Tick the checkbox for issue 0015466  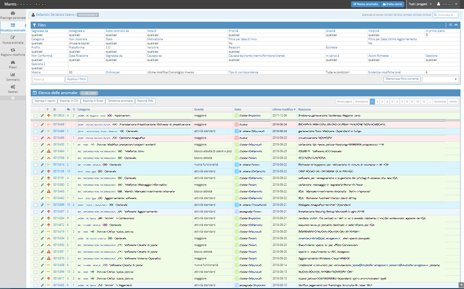coord(35,131)
